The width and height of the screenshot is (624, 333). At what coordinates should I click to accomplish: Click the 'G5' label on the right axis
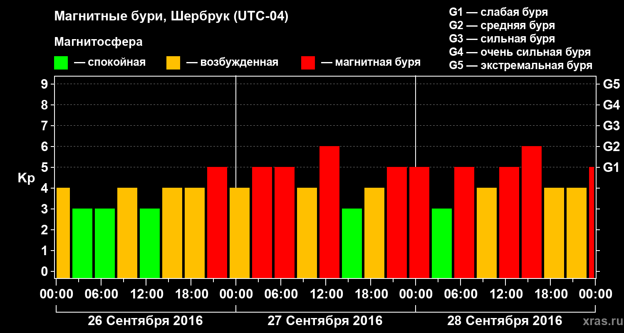tap(611, 84)
